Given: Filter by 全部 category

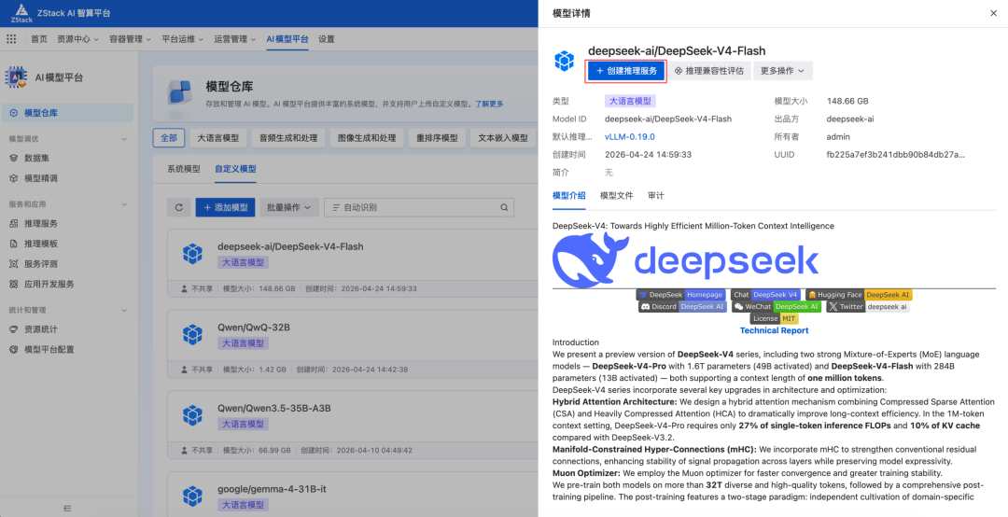Looking at the screenshot, I should click(169, 137).
